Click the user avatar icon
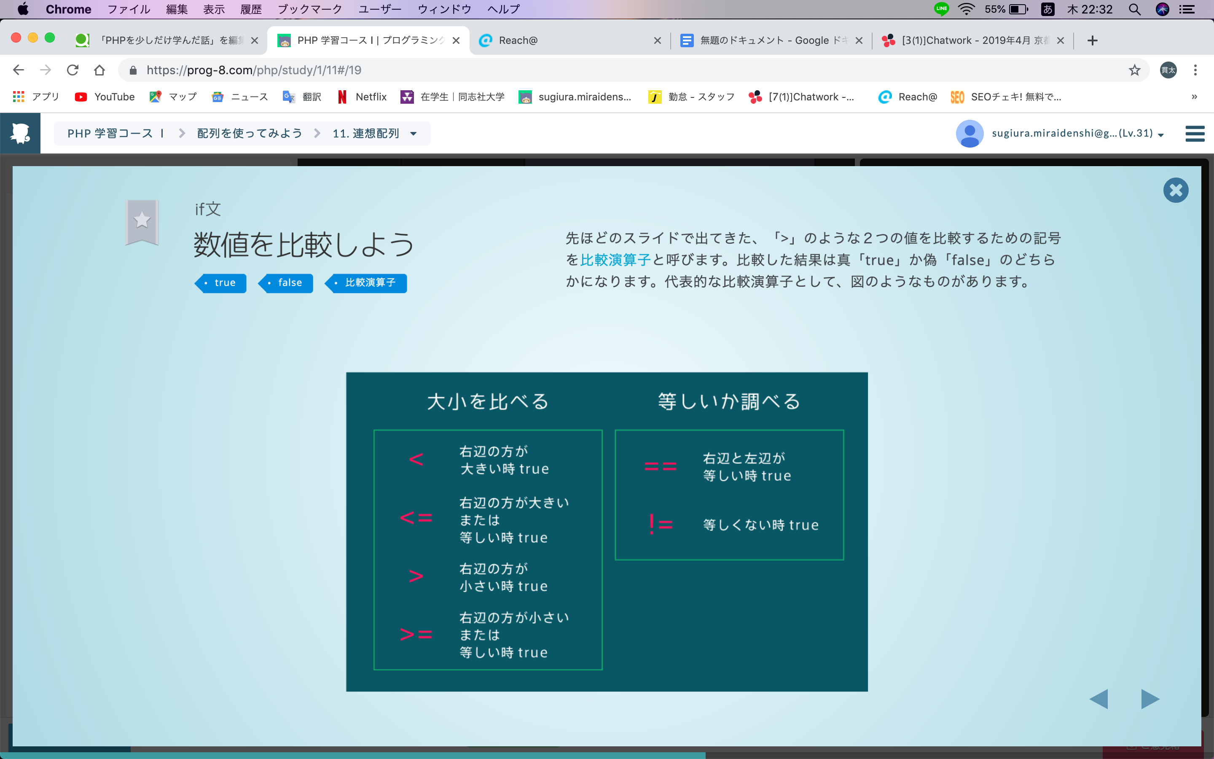1214x759 pixels. pos(969,134)
